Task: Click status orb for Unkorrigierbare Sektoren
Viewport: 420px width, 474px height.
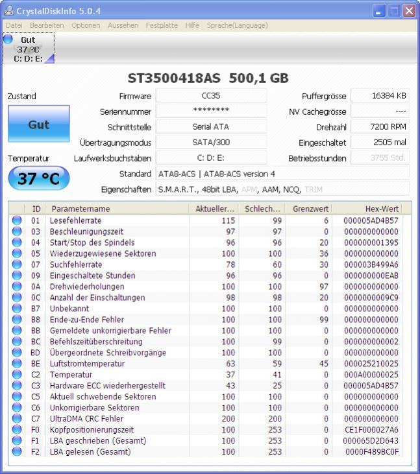Action: click(x=17, y=407)
